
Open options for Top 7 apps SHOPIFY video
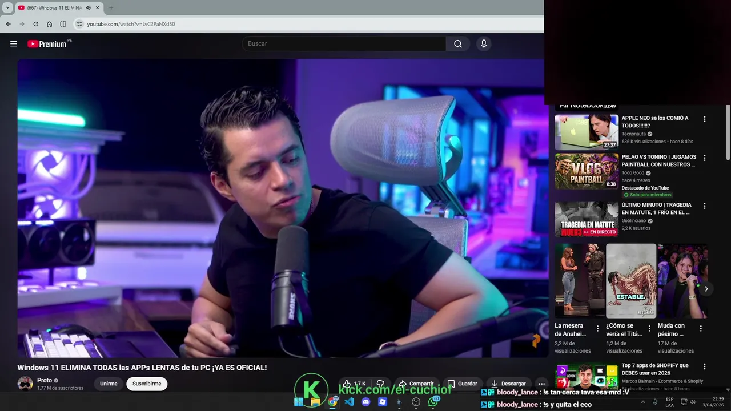(704, 366)
